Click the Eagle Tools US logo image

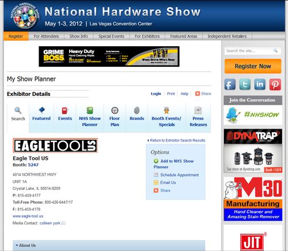(x=55, y=145)
